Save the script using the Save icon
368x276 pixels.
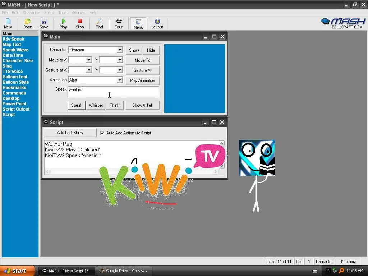tap(44, 24)
